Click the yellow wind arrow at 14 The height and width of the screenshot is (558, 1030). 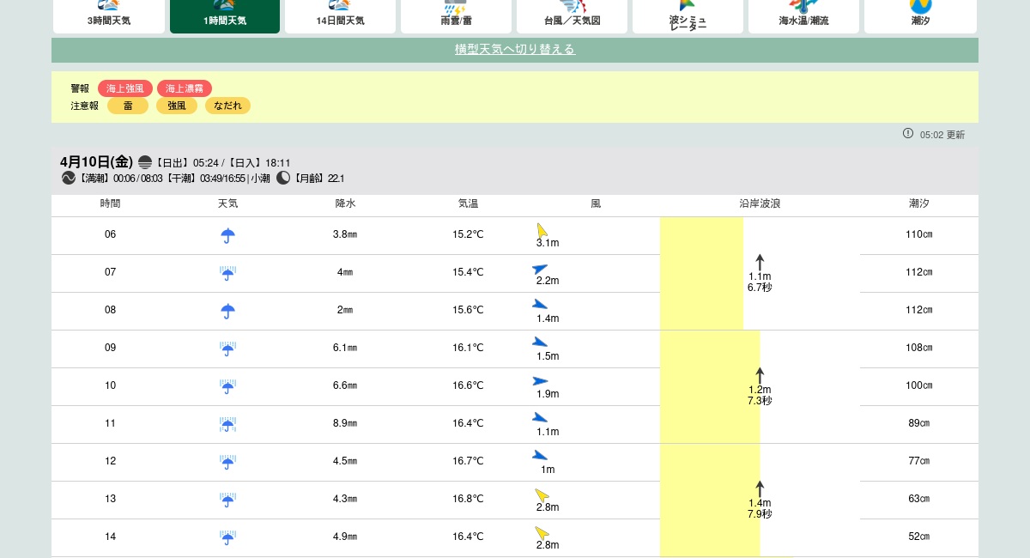542,533
